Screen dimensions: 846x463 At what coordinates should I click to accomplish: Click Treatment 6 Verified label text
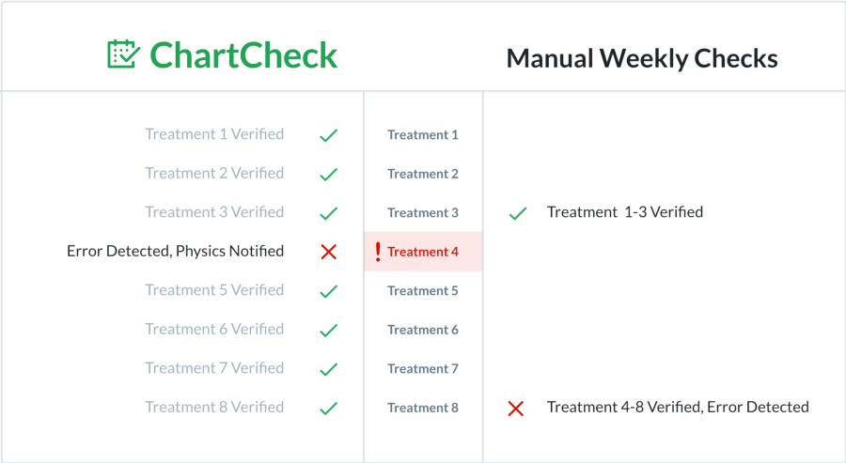pyautogui.click(x=214, y=329)
